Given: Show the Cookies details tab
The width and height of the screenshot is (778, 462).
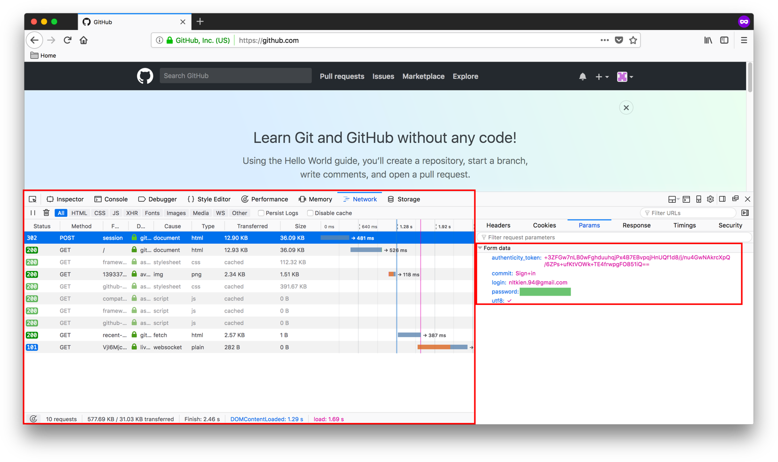Looking at the screenshot, I should [545, 225].
